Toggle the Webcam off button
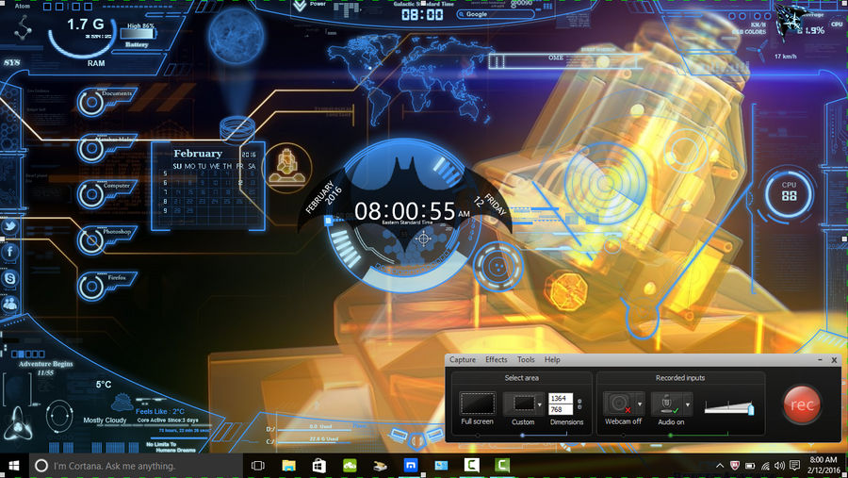 [619, 404]
